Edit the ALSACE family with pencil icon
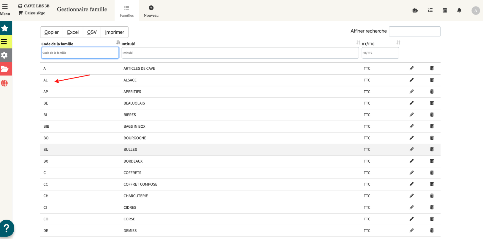 (x=411, y=80)
